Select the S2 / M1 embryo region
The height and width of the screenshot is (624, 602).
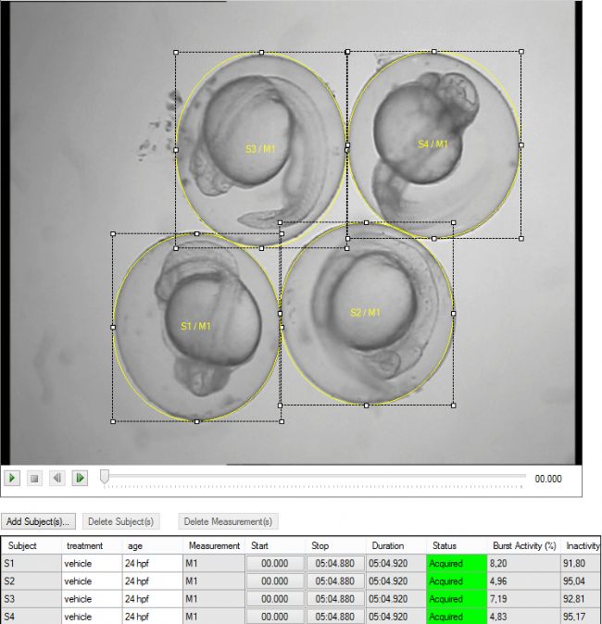pyautogui.click(x=365, y=312)
